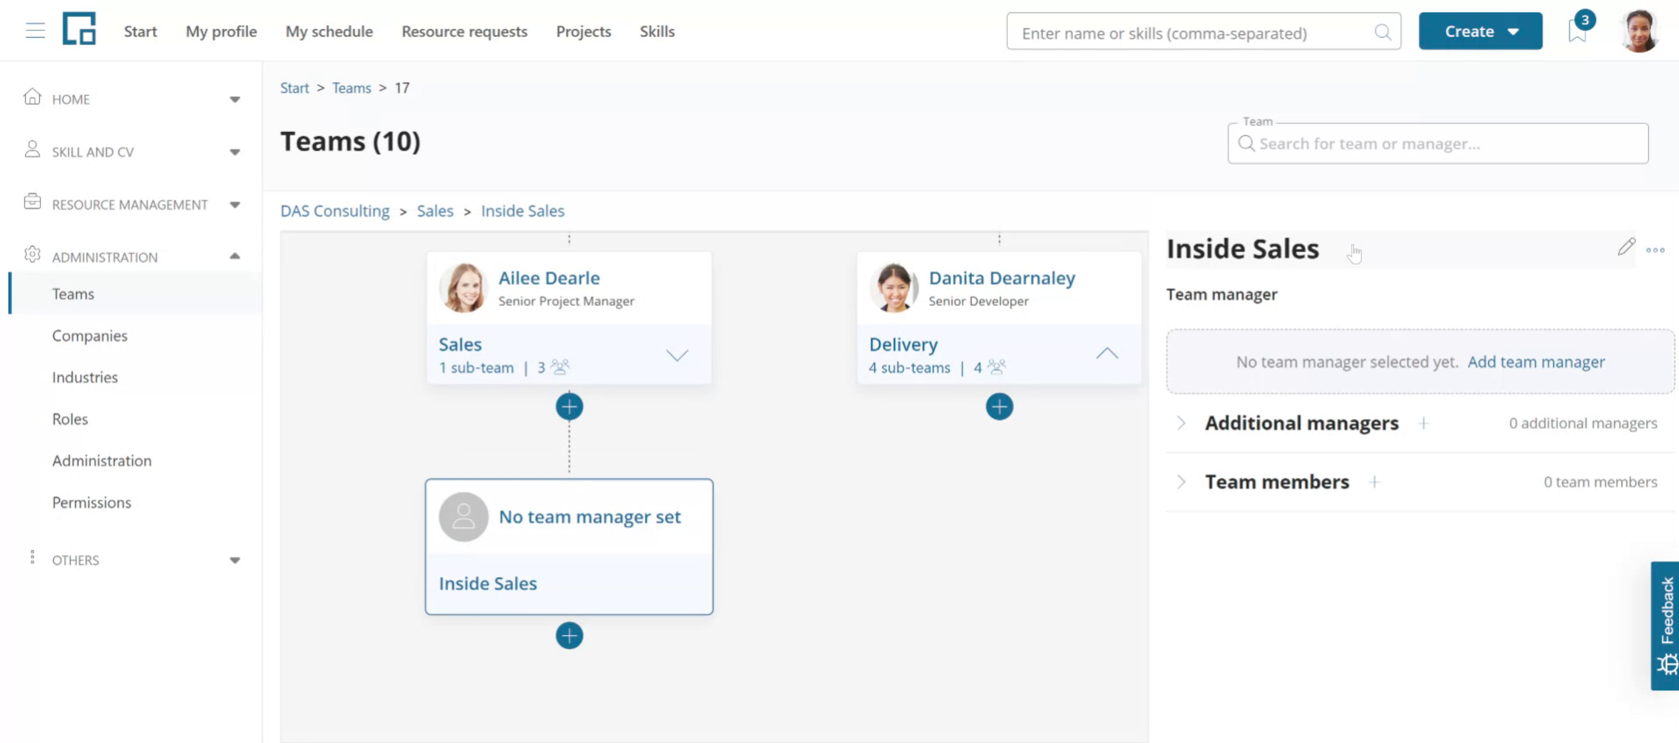Click the Teams breadcrumb link
The image size is (1679, 743).
click(351, 87)
